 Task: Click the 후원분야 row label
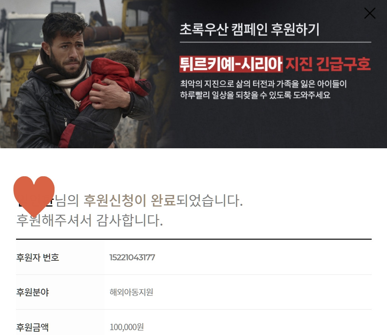(x=32, y=292)
